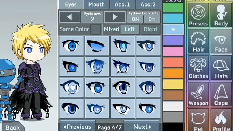Switch to the Mouth tab
The height and width of the screenshot is (131, 233).
(x=97, y=4)
